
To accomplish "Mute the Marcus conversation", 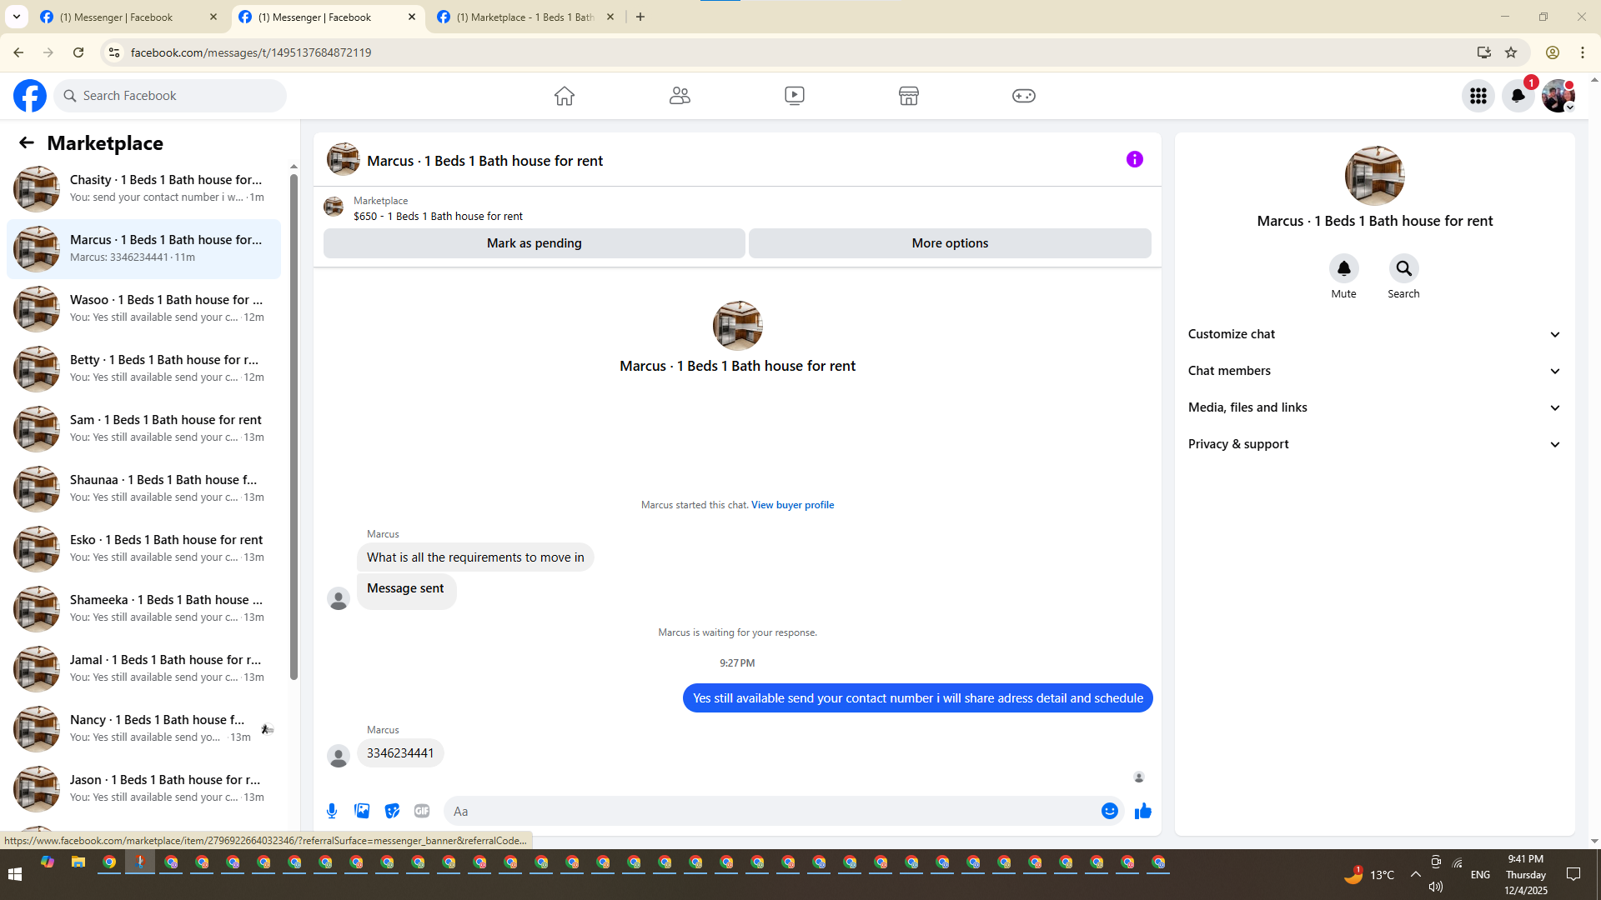I will (x=1343, y=268).
